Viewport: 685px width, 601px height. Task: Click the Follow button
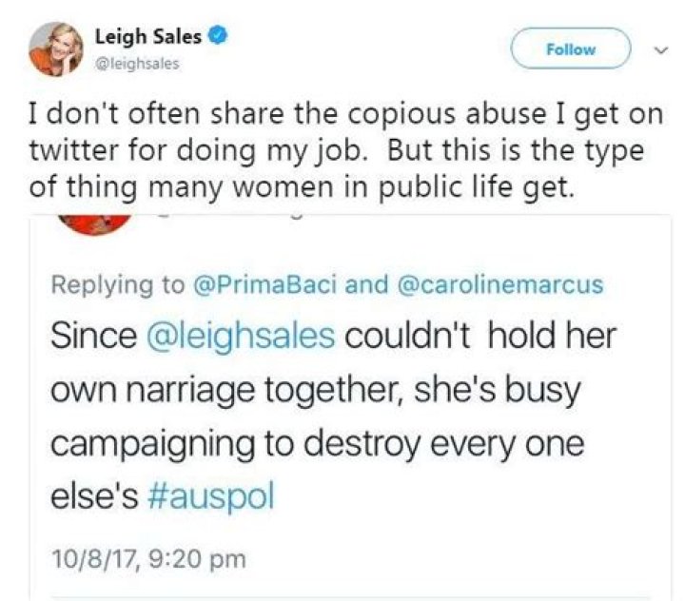(x=571, y=48)
